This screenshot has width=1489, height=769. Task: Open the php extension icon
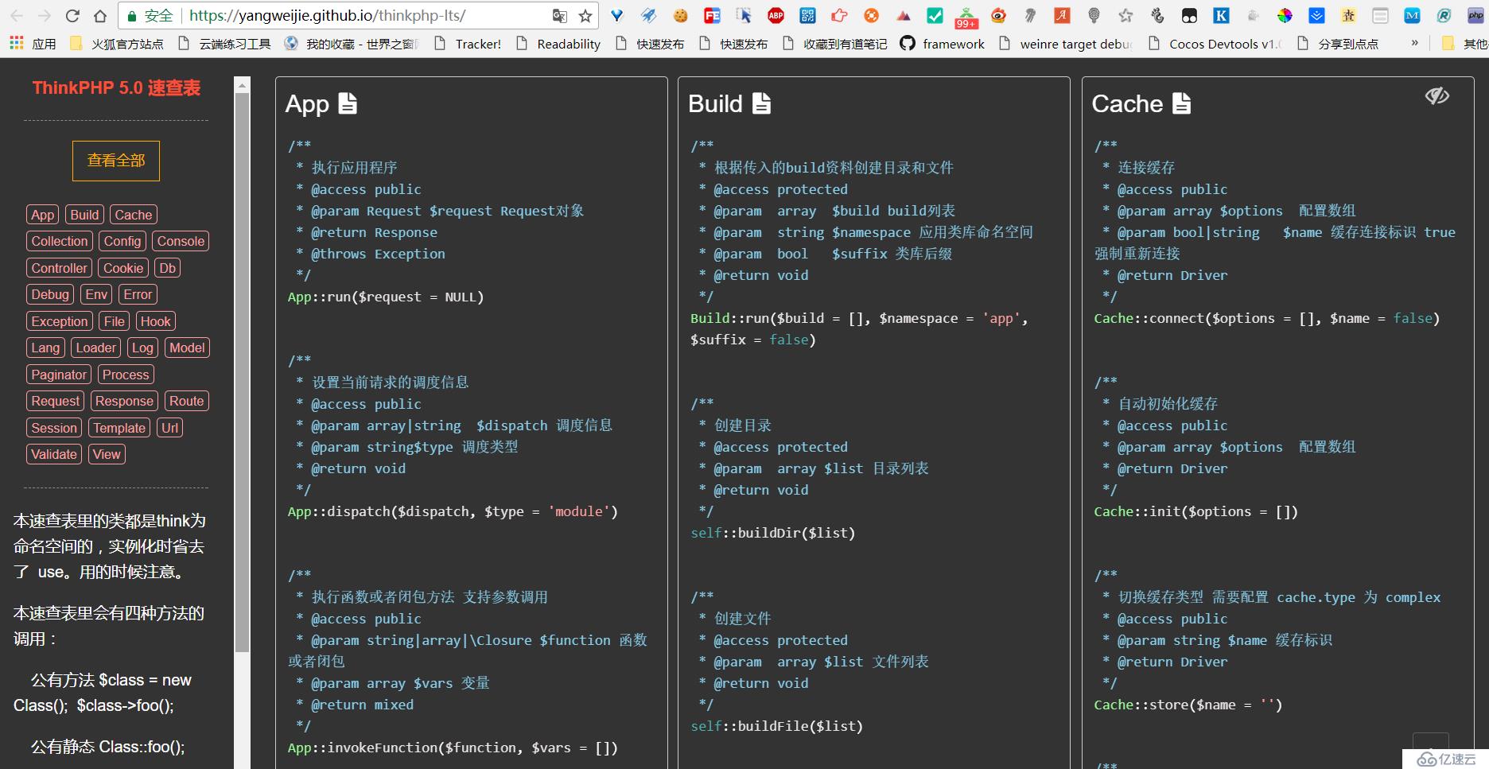1475,15
